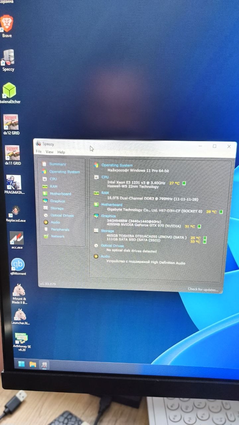Click the RAM heading link in summary
This screenshot has height=425, width=239.
pyautogui.click(x=105, y=193)
